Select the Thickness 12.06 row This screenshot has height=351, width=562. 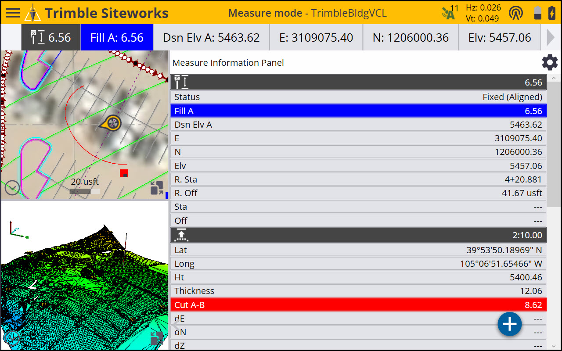(358, 291)
